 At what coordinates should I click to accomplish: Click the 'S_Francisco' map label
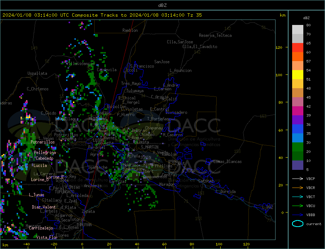click(x=142, y=66)
